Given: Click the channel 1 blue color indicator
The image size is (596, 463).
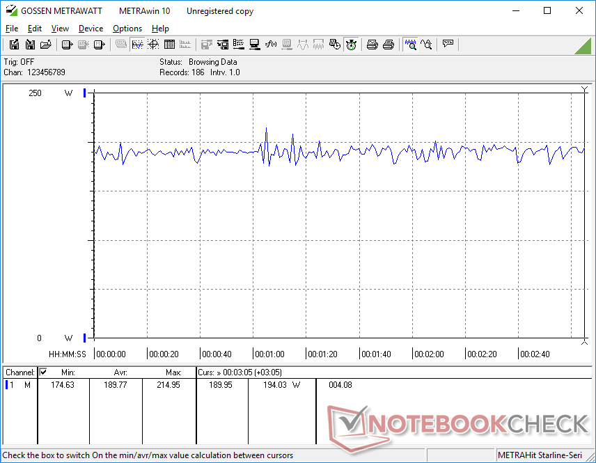Looking at the screenshot, I should coord(6,385).
